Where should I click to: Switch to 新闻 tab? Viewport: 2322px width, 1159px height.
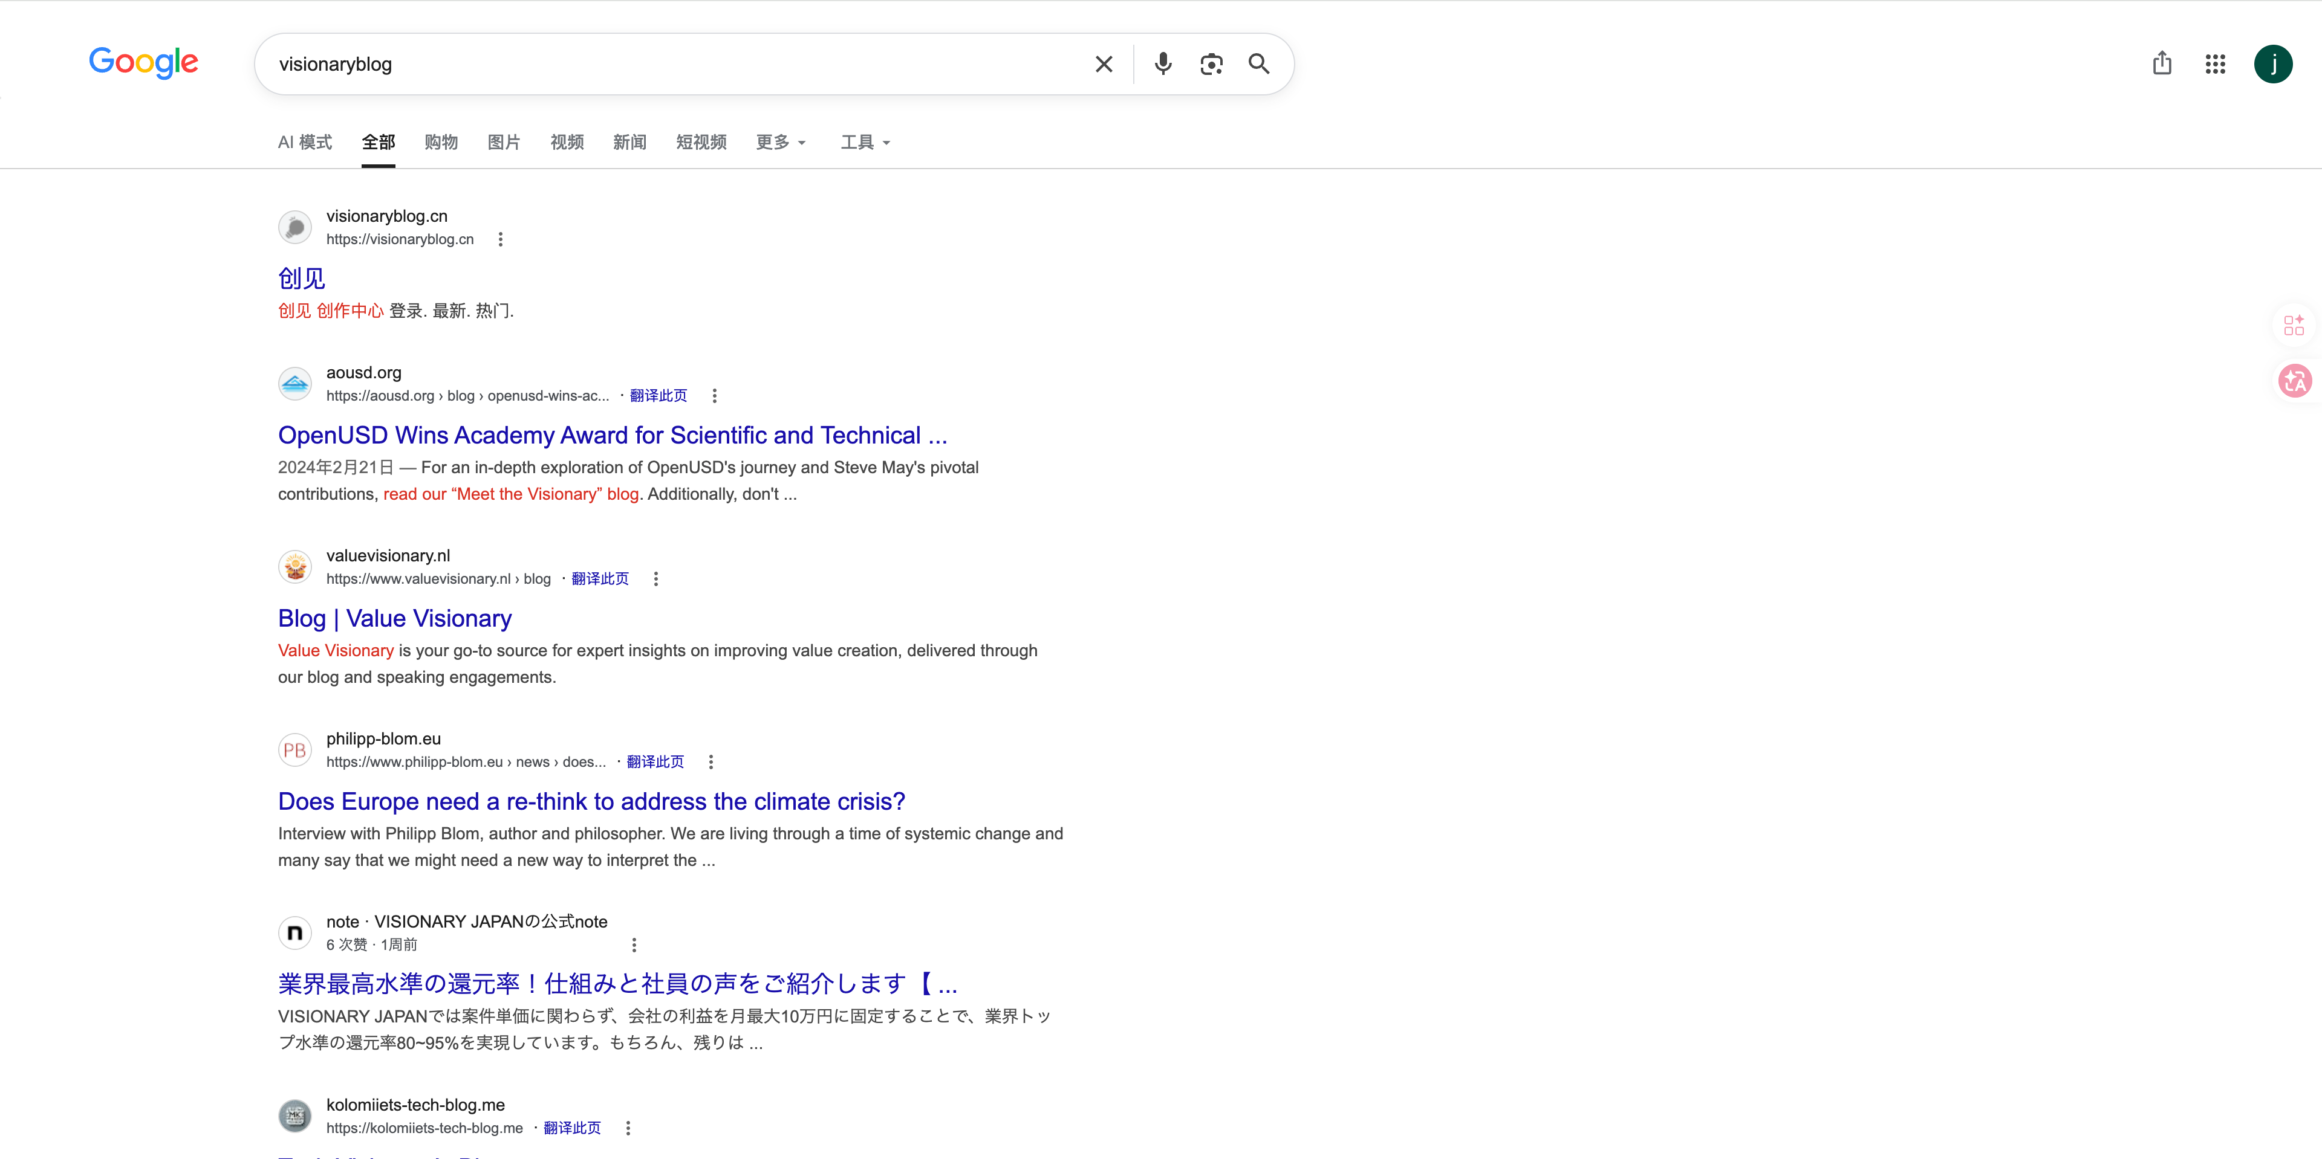[630, 142]
